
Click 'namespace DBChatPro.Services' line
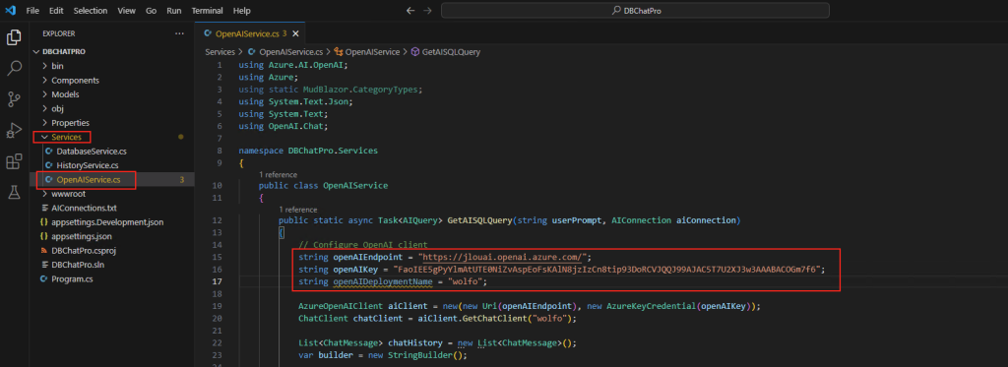(308, 152)
